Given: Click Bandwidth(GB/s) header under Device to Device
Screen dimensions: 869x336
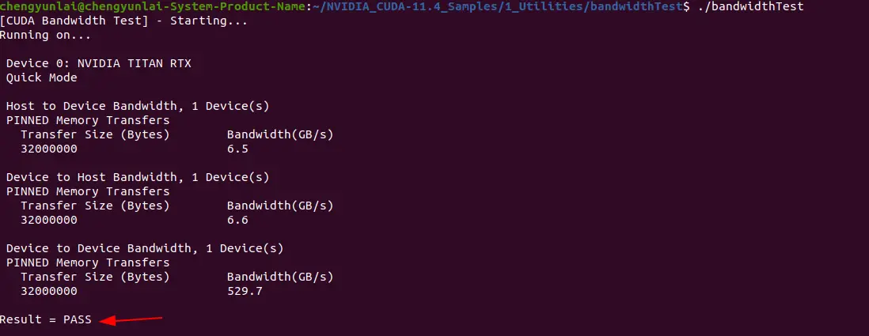Looking at the screenshot, I should click(x=280, y=277).
